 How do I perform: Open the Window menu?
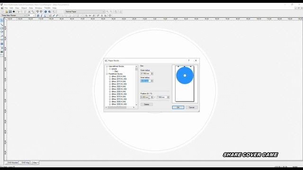38,8
